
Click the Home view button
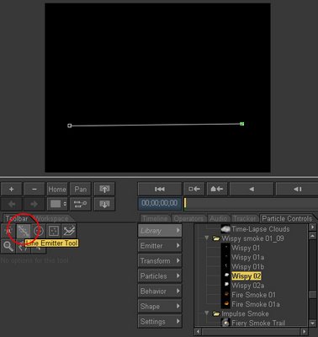point(57,190)
